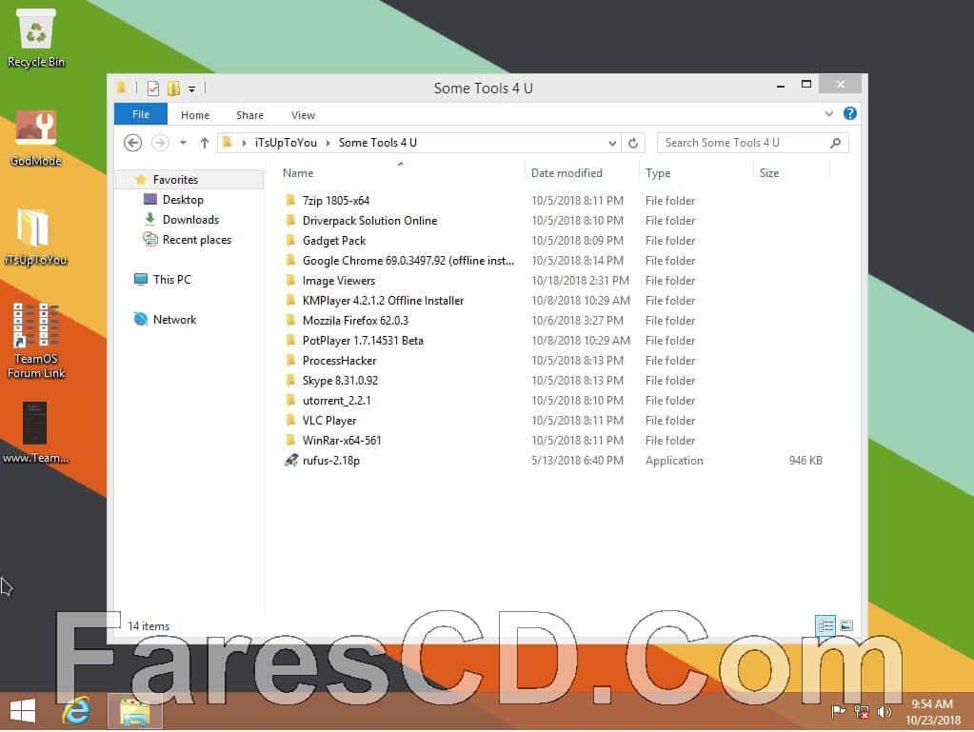Select the 7zip 1805-x64 folder
Screen dimensions: 974x732
[335, 201]
